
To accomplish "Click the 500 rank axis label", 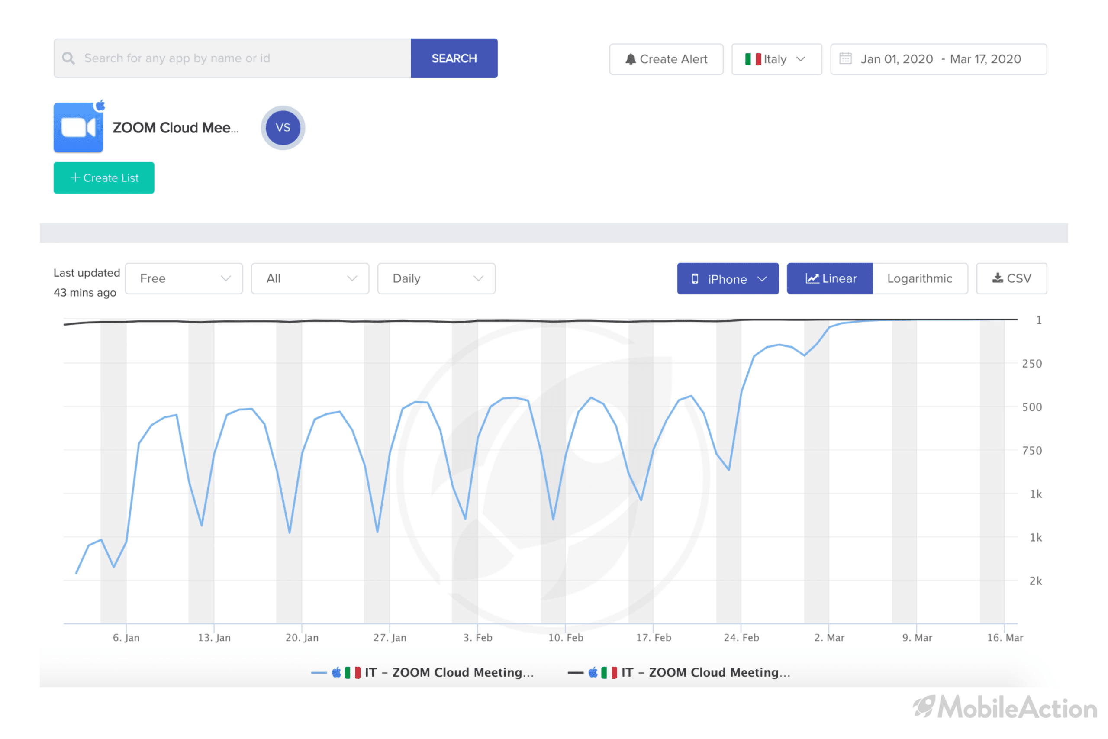I will tap(1032, 407).
